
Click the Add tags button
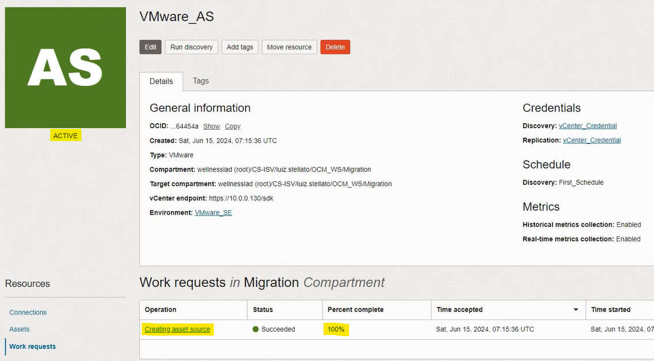[240, 47]
